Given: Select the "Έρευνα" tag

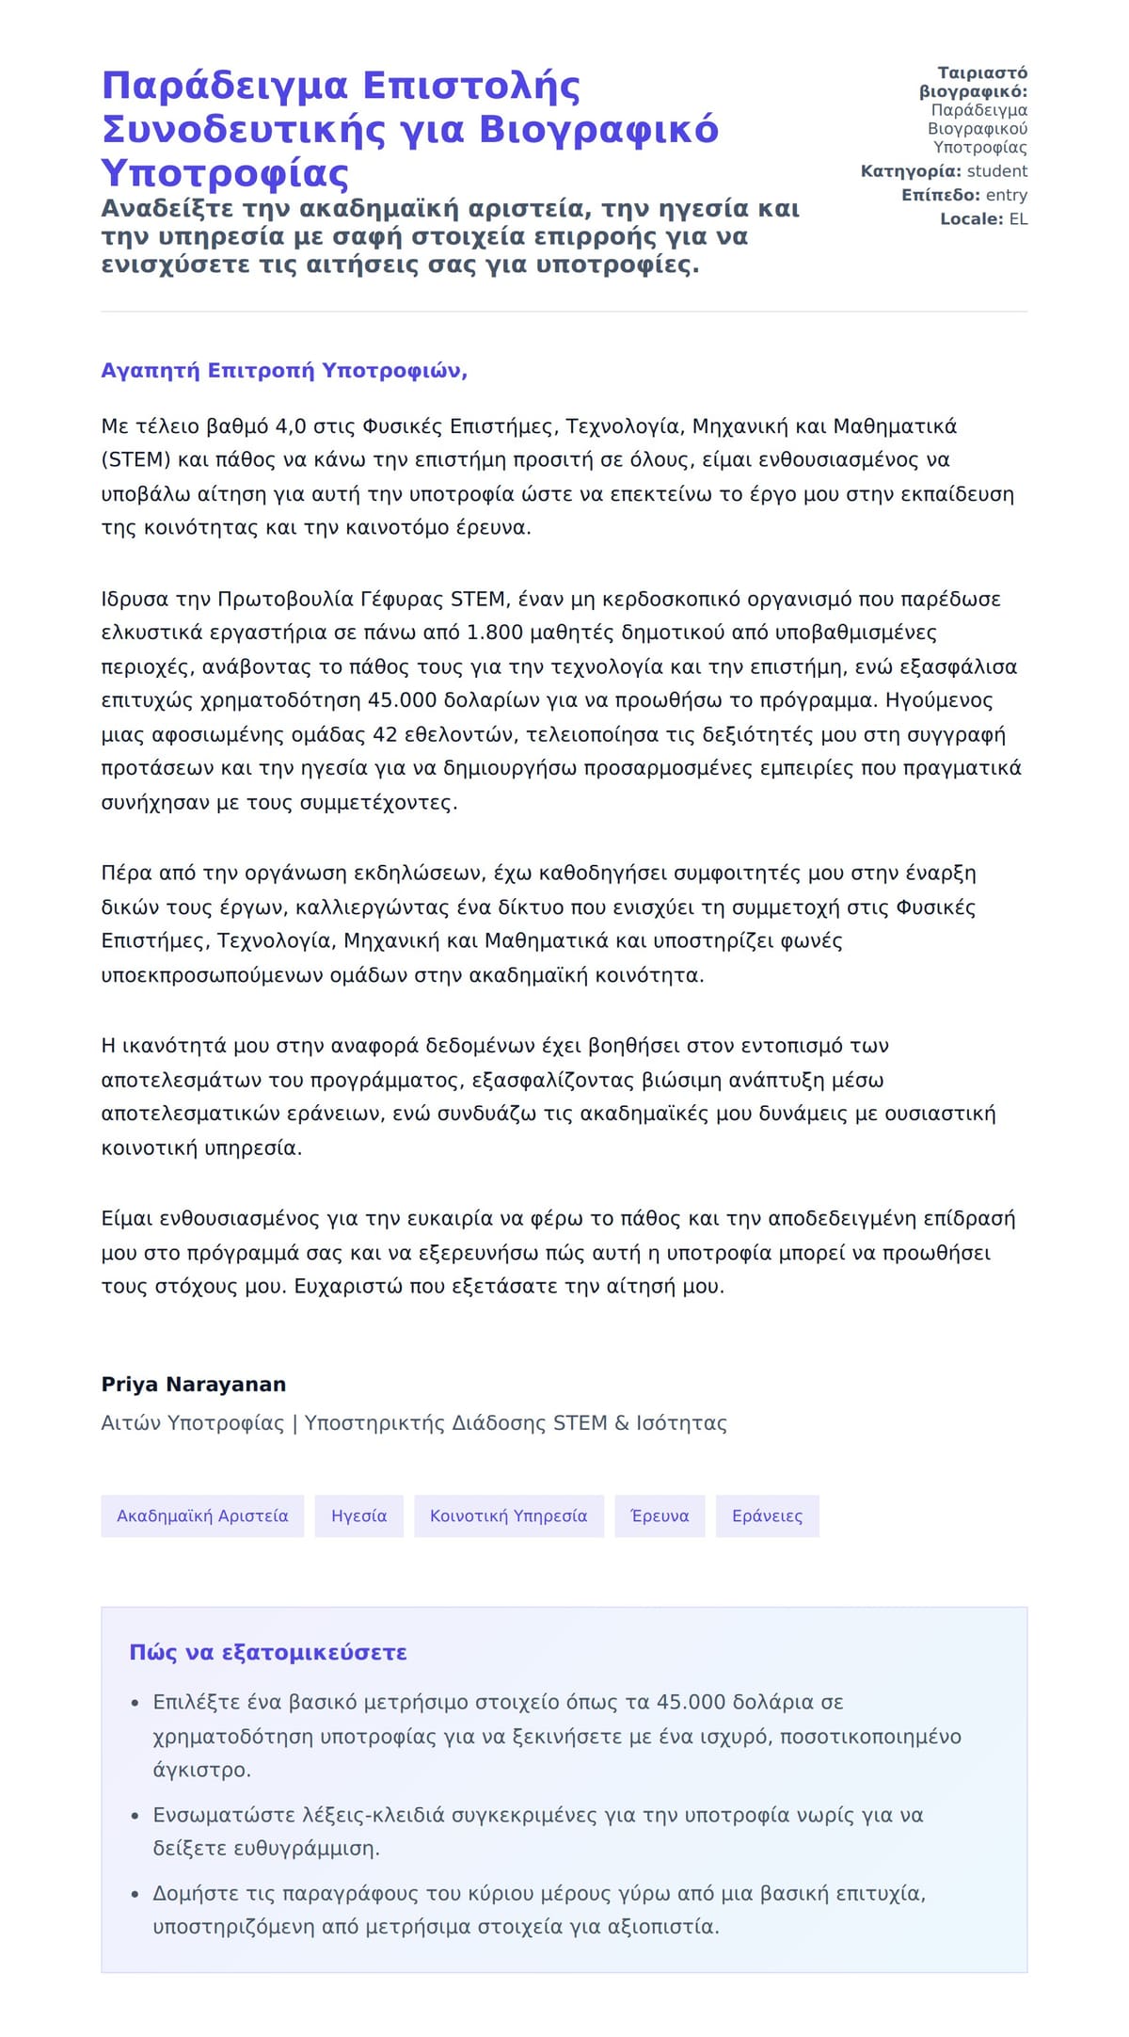Looking at the screenshot, I should 660,1516.
